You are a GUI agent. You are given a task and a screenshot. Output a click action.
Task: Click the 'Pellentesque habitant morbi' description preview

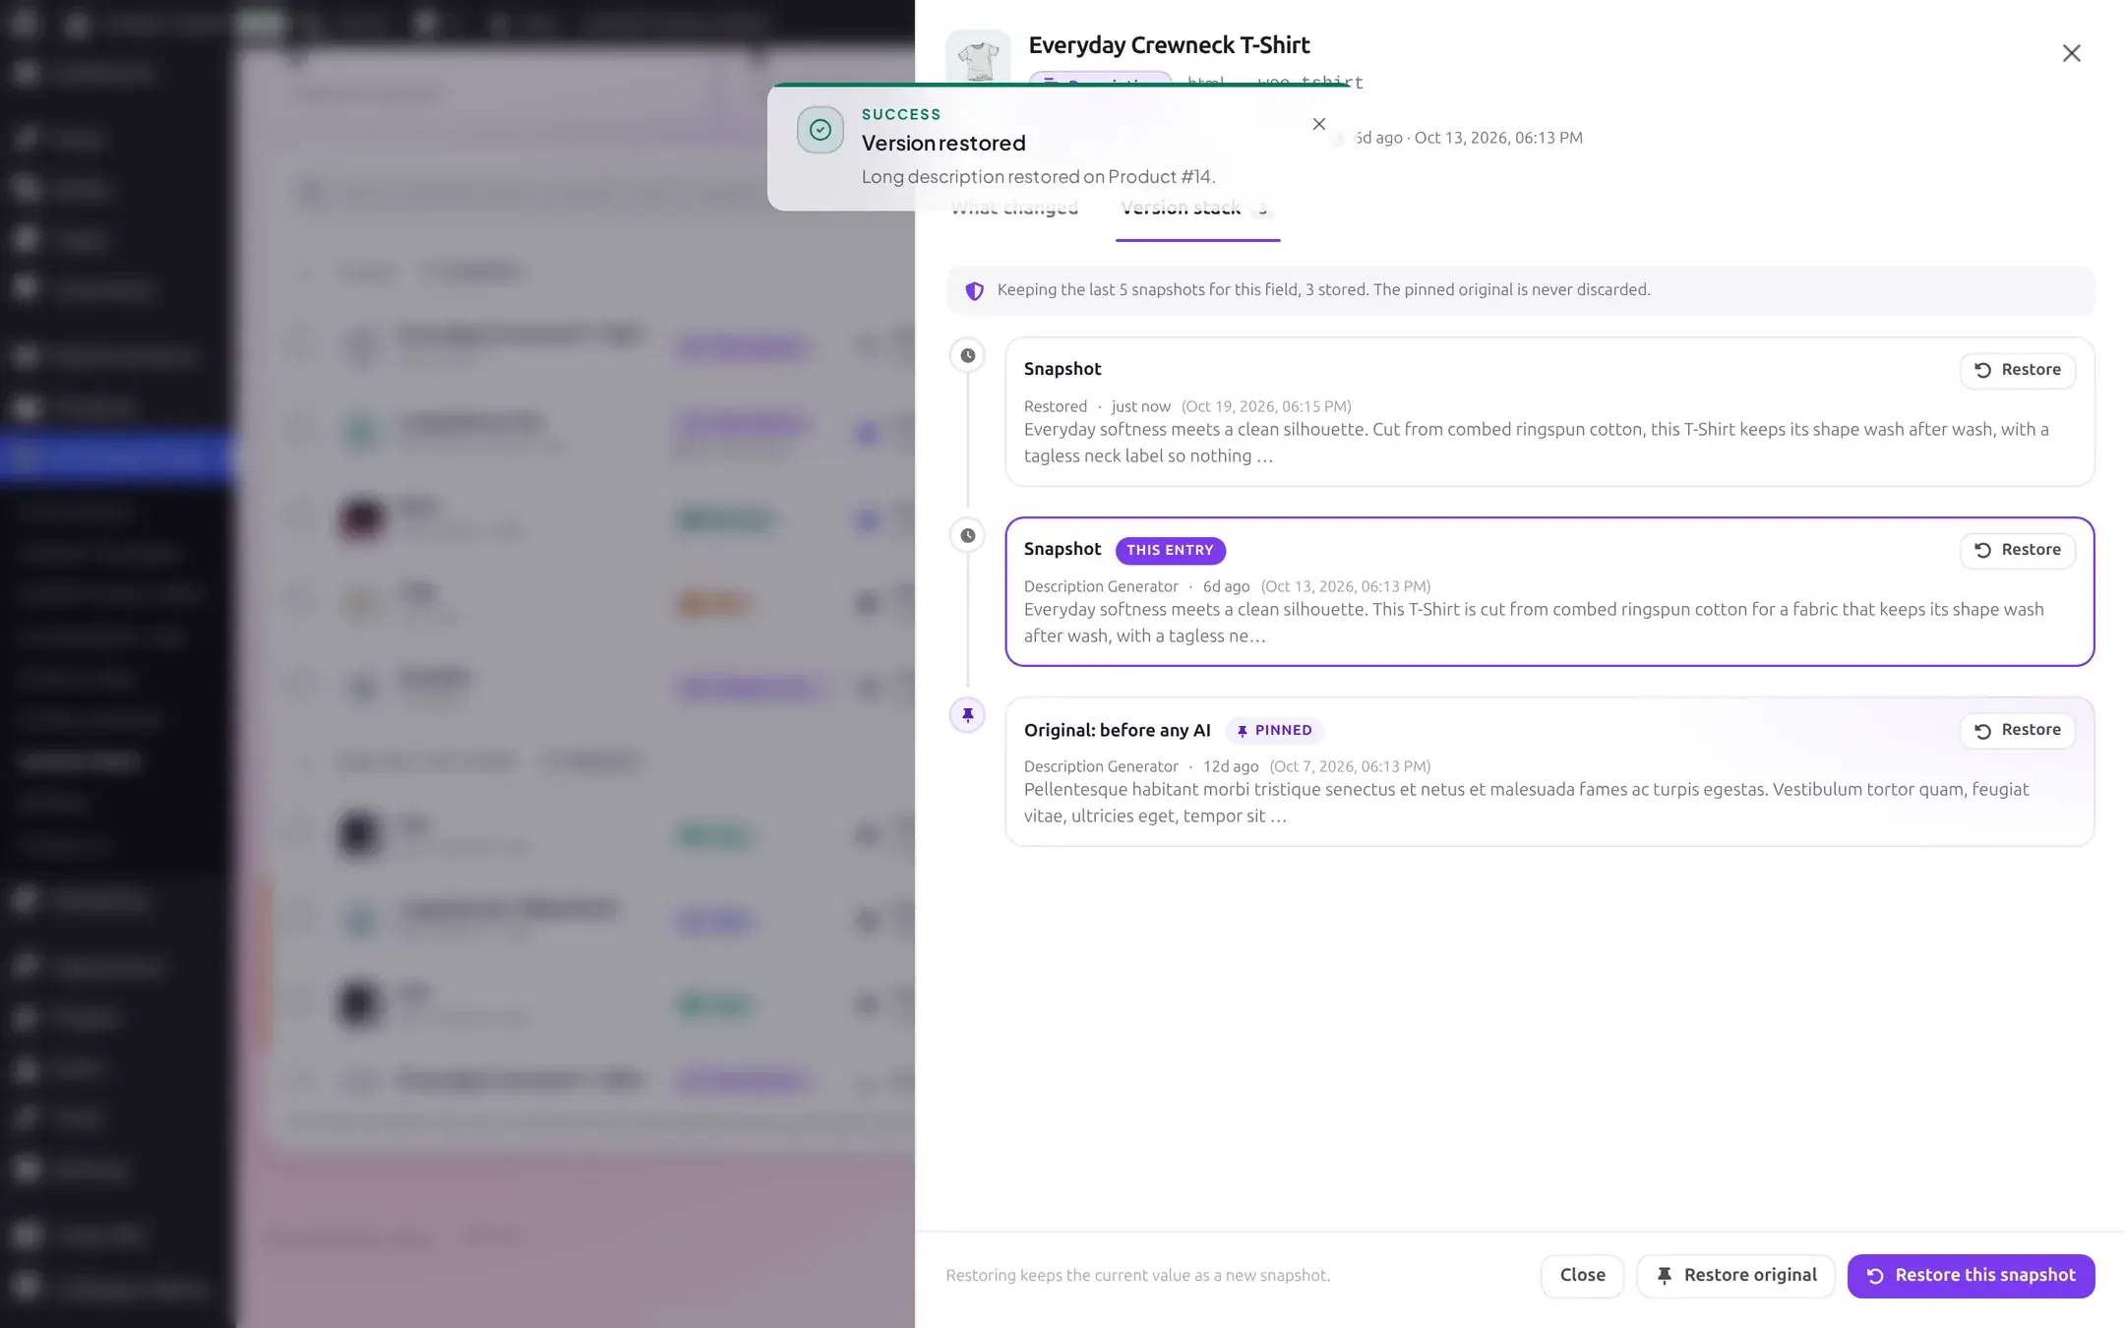pos(1527,803)
